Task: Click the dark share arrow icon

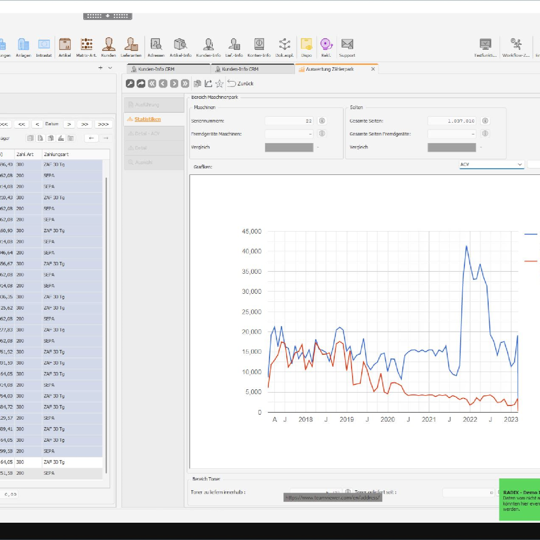Action: [141, 83]
